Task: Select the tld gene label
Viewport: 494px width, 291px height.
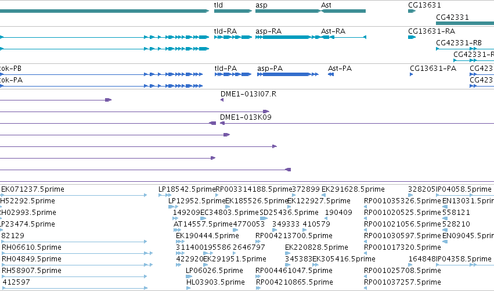Action: pyautogui.click(x=218, y=5)
